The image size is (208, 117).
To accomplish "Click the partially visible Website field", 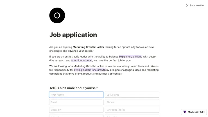I will click(76, 116).
